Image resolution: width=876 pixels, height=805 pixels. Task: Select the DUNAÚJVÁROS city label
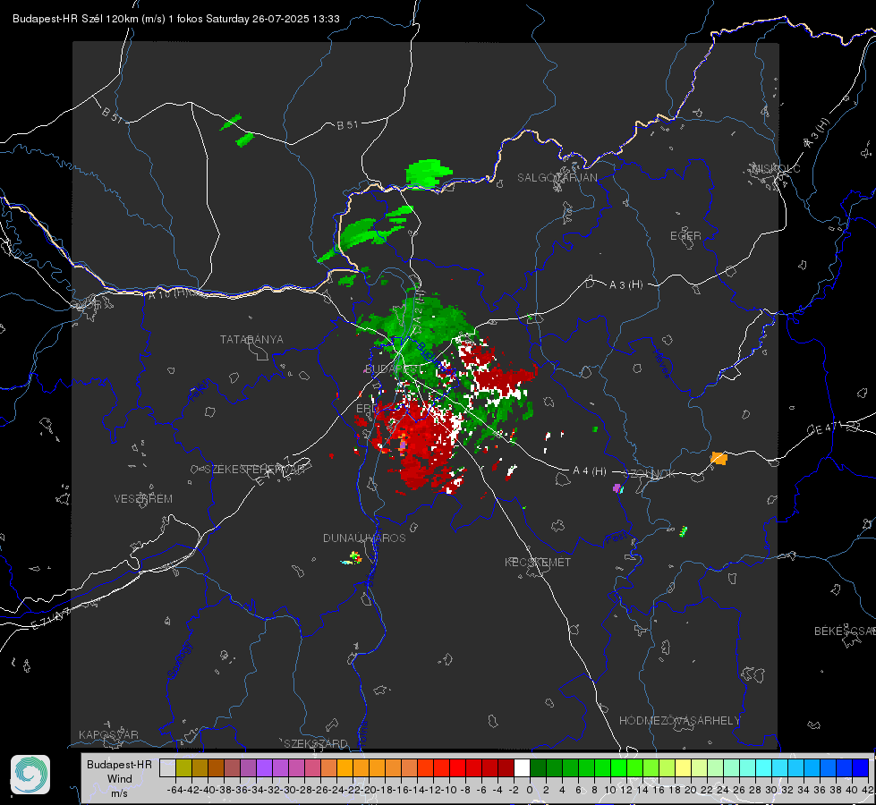click(364, 538)
